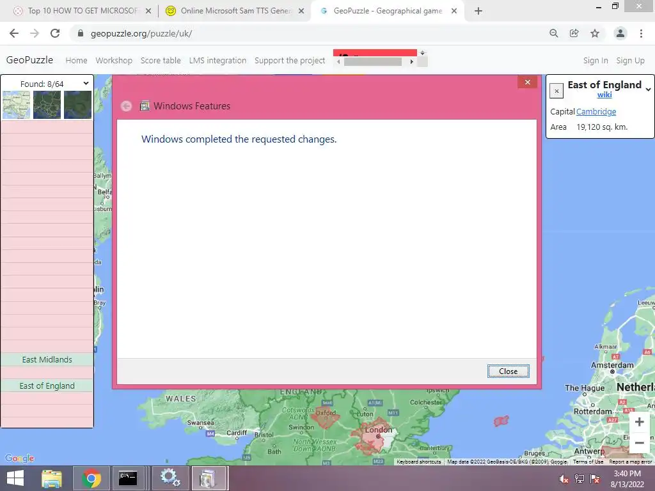Viewport: 655px width, 491px height.
Task: Click the muted volume tray icon
Action: coord(564,479)
